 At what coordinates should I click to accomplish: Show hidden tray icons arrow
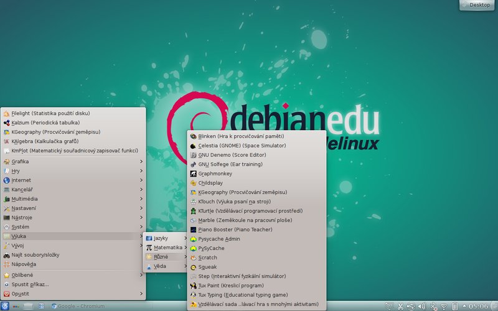point(464,307)
